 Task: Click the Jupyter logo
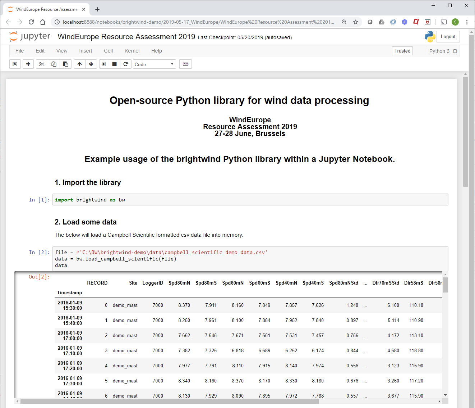[x=30, y=36]
